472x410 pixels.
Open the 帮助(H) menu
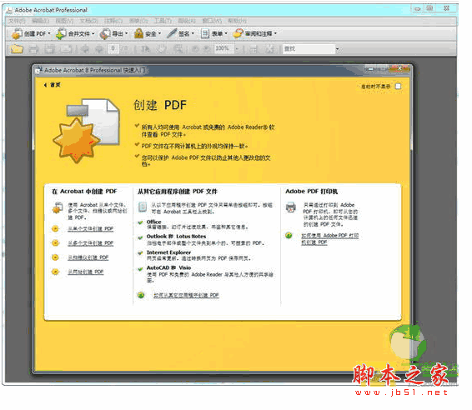(x=237, y=21)
